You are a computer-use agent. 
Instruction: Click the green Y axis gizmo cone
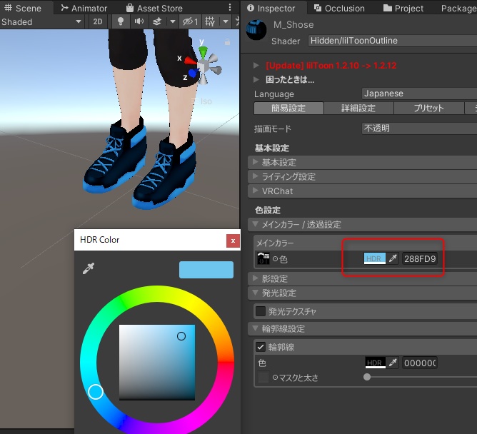pyautogui.click(x=203, y=53)
